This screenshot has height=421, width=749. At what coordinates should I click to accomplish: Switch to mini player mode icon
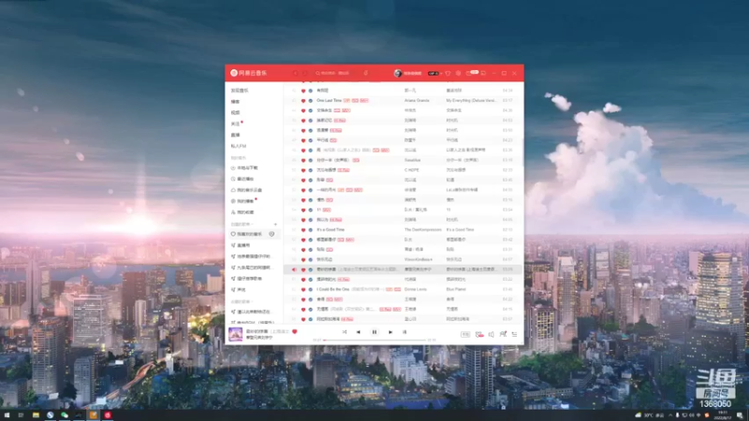click(x=483, y=73)
